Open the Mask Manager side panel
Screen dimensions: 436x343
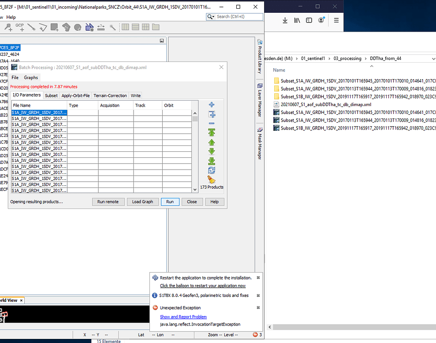coord(260,144)
